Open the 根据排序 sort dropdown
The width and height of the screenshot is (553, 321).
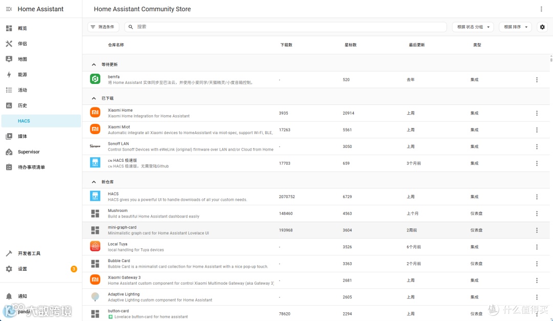click(x=515, y=27)
